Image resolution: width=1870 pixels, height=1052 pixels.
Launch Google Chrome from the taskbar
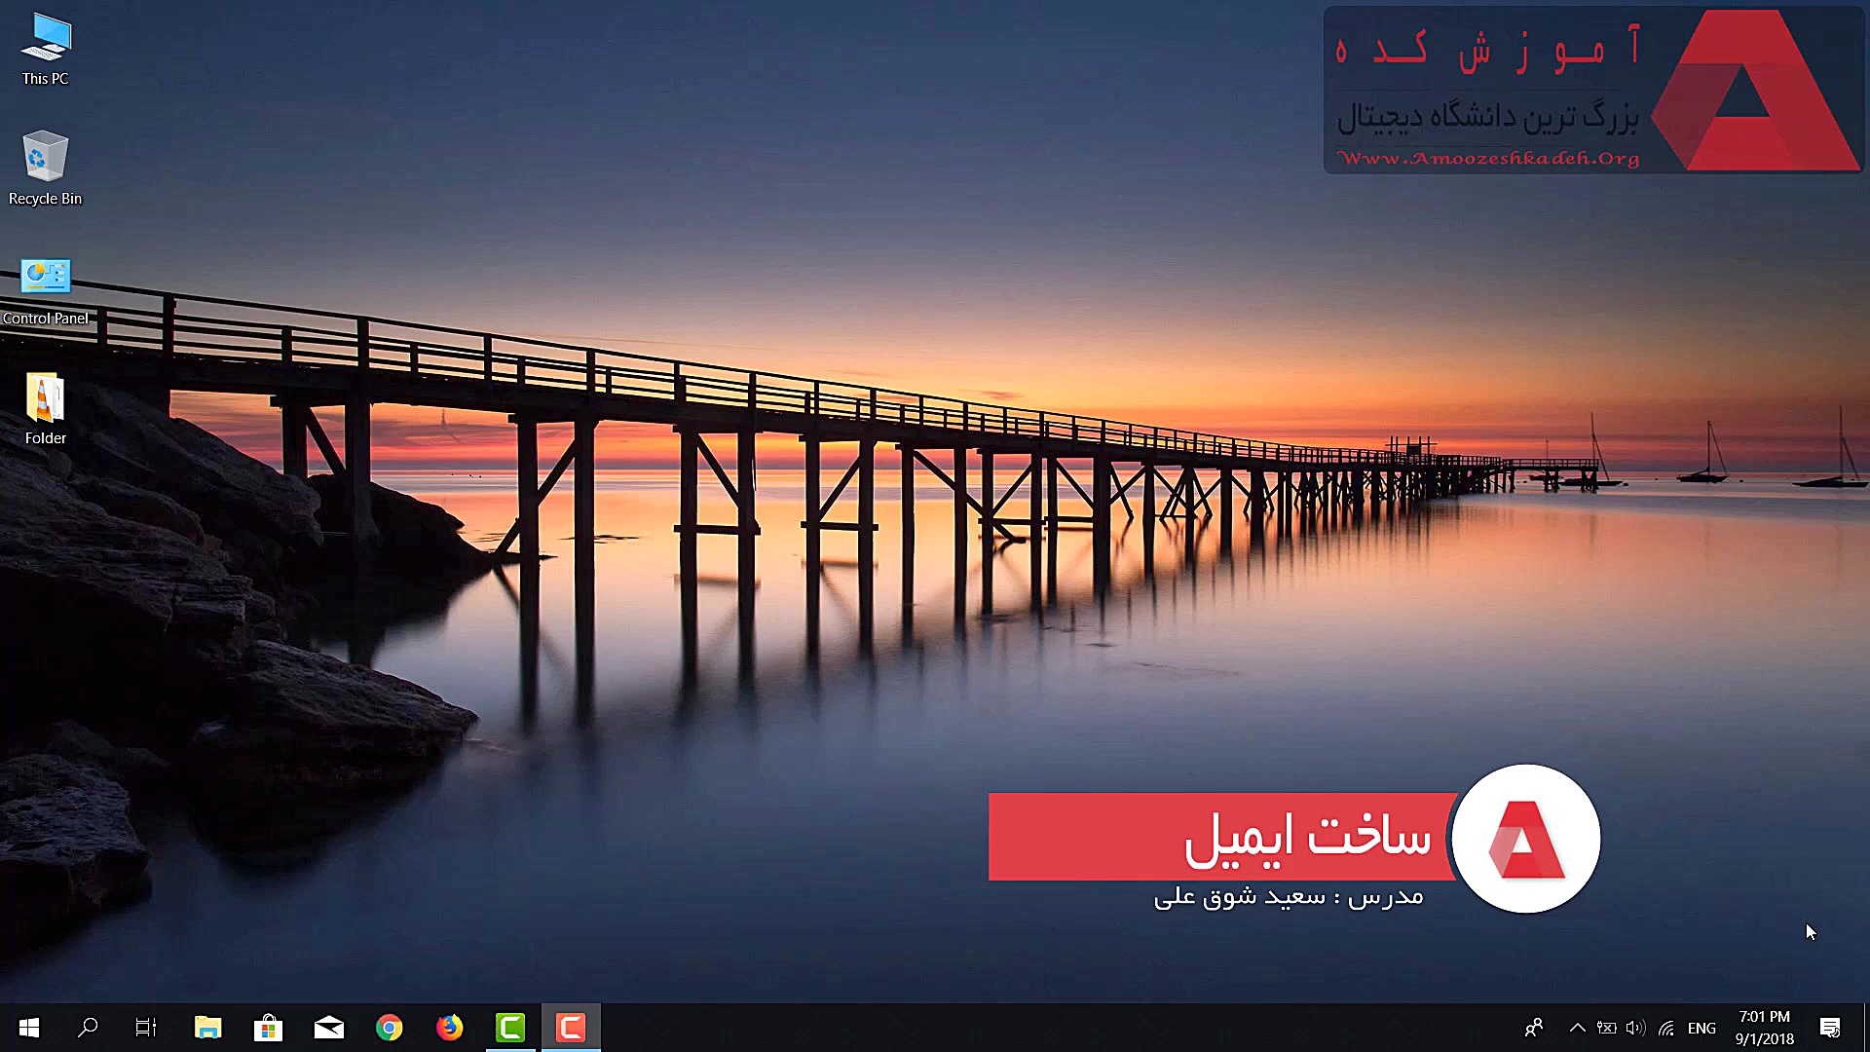(389, 1028)
